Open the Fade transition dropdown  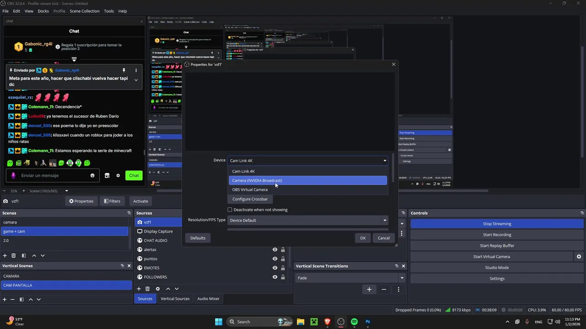pos(351,278)
